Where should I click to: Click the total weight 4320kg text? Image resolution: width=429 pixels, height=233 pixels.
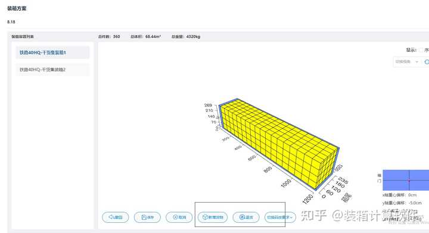click(x=193, y=36)
